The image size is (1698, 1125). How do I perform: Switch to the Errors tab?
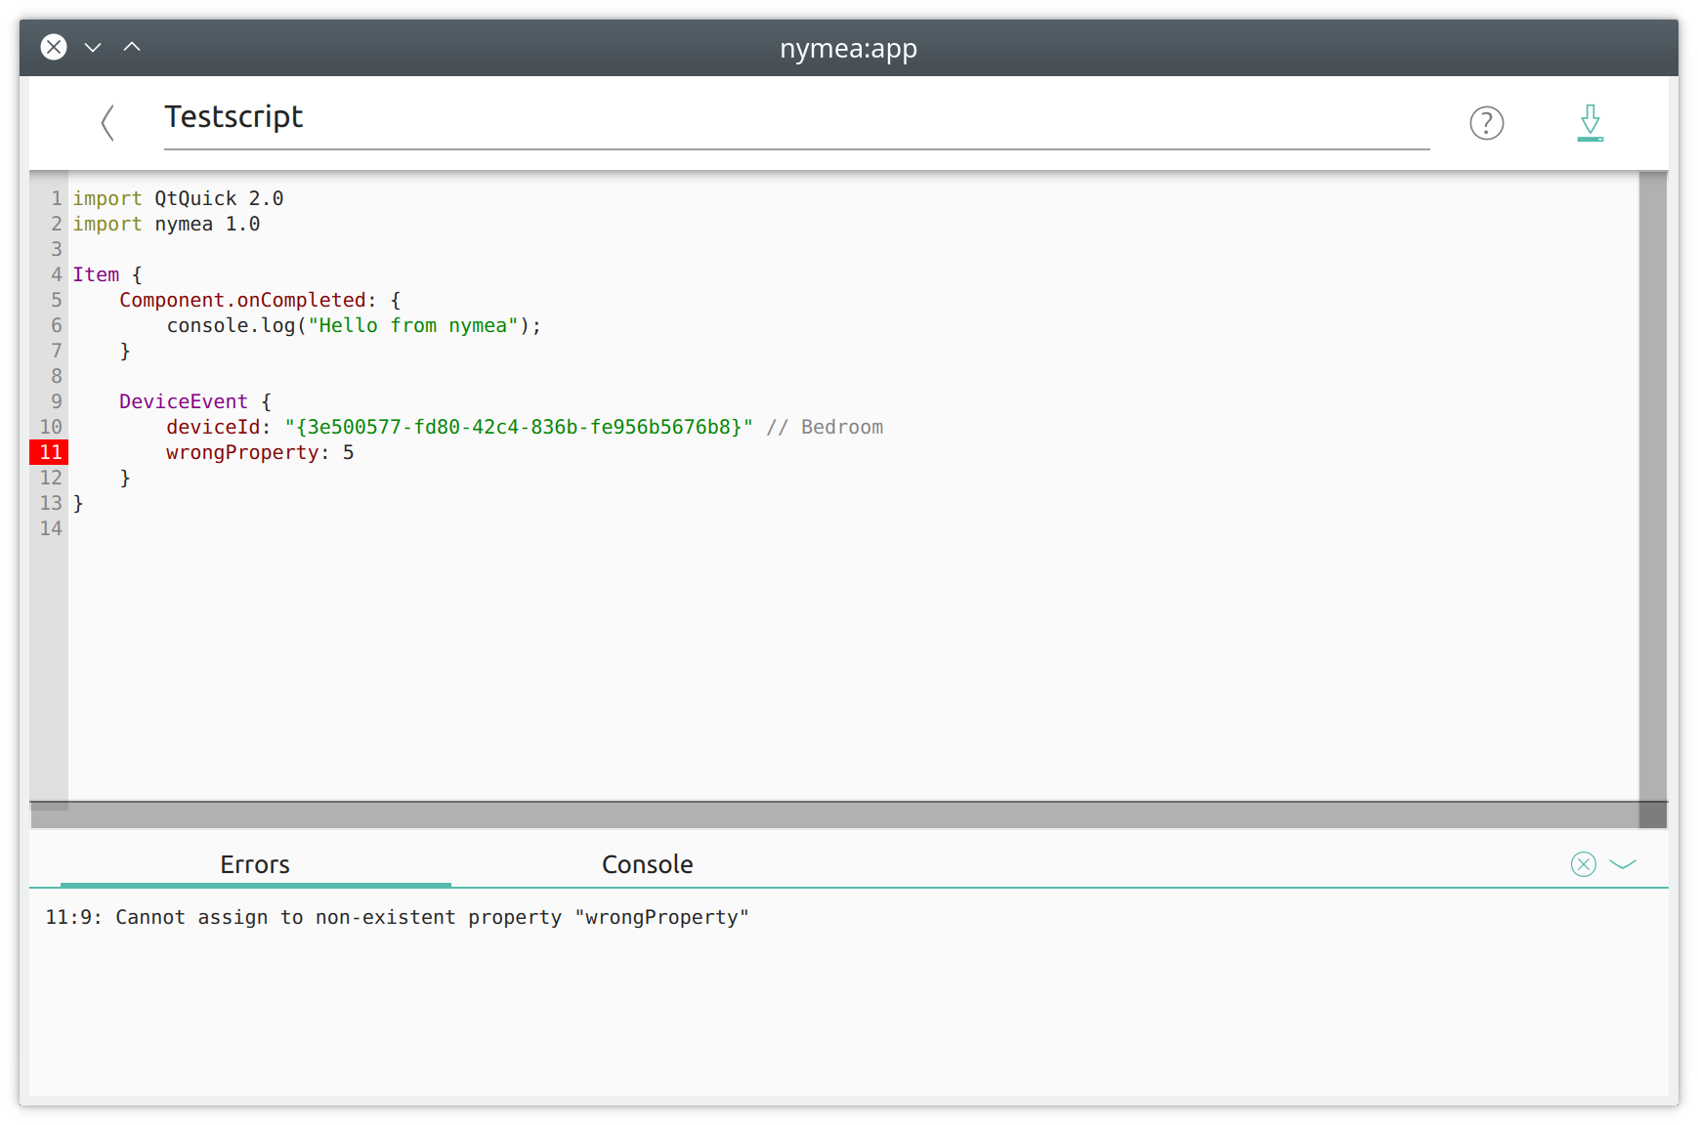[x=255, y=864]
